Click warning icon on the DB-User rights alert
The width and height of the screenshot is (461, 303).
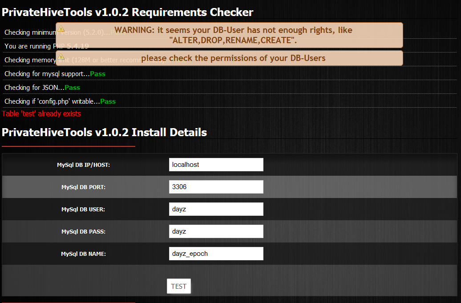61,28
